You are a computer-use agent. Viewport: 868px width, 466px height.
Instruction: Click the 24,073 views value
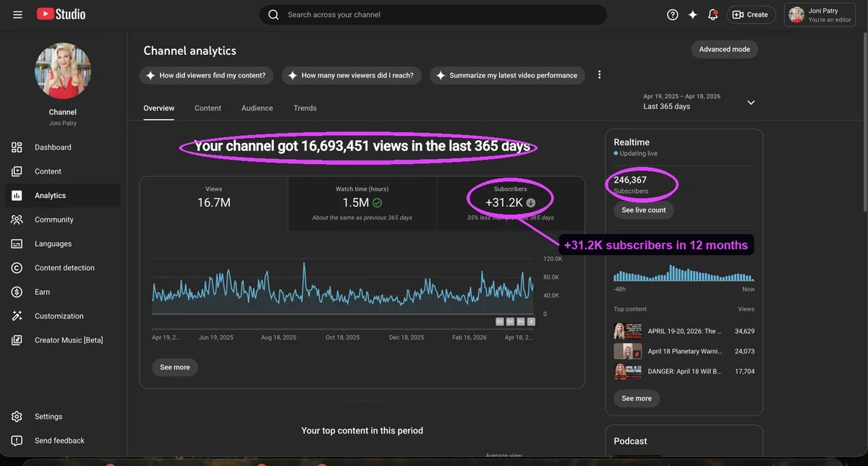(744, 351)
